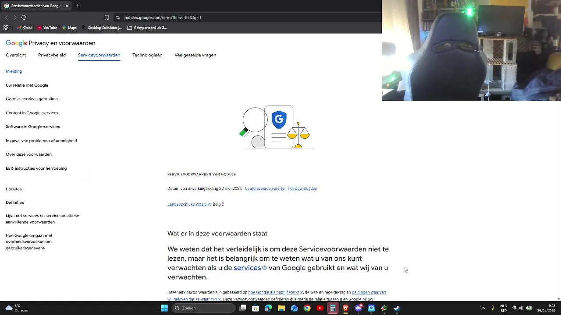Open the Calculator app in taskbar
Image resolution: width=561 pixels, height=315 pixels.
[x=333, y=308]
